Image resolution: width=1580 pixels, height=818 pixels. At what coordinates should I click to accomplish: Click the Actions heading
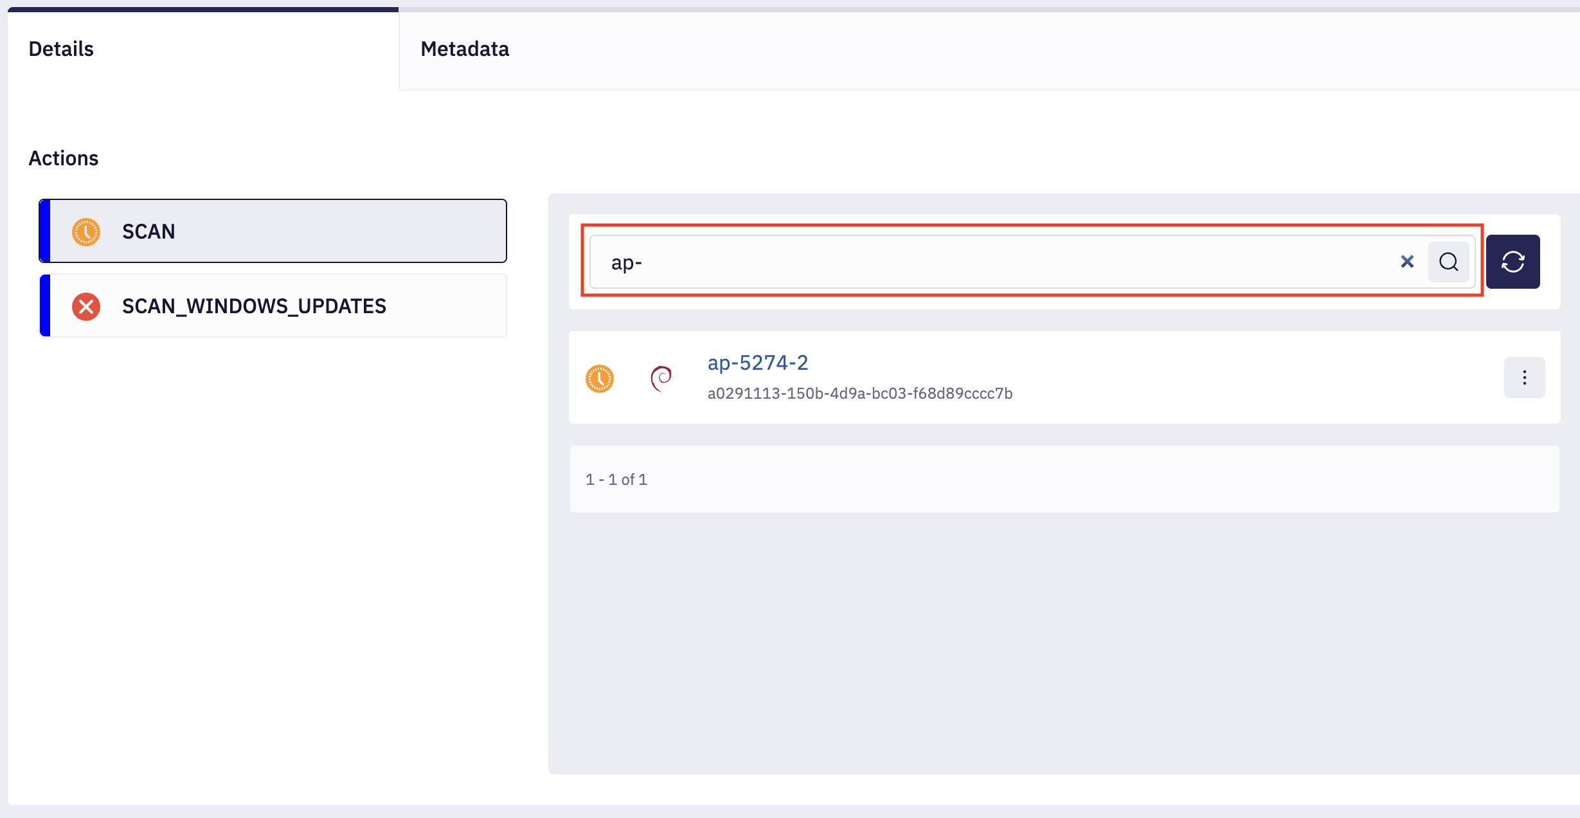coord(63,158)
